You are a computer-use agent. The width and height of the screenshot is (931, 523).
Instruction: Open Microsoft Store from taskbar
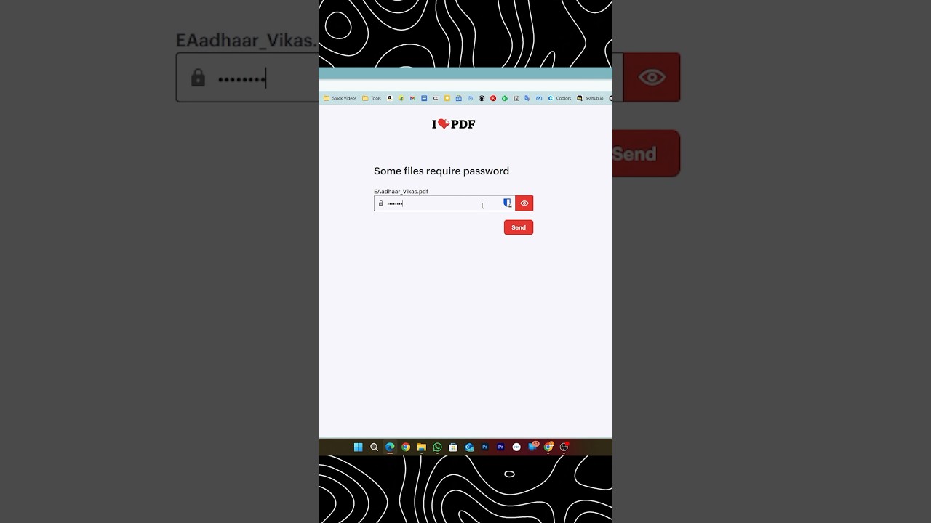tap(453, 447)
